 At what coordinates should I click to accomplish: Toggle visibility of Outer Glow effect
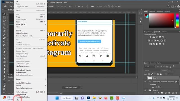(153, 87)
